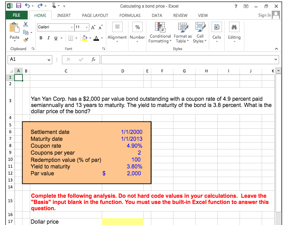Save the workbook using Quick Access icon
Viewport: 287px width, 225px height.
[18, 5]
